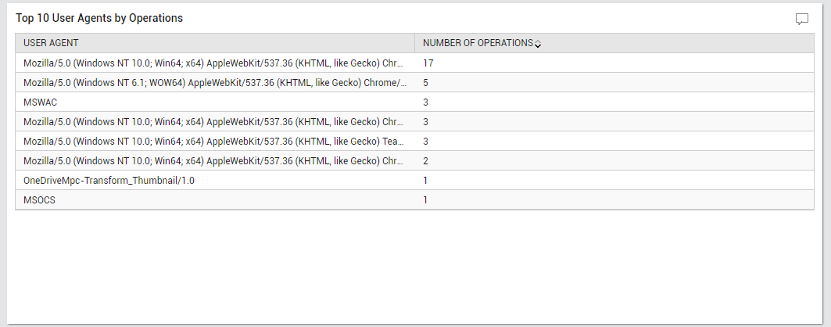Viewport: 831px width, 327px height.
Task: Select the Chrome user agent with 2 operations
Action: [414, 160]
